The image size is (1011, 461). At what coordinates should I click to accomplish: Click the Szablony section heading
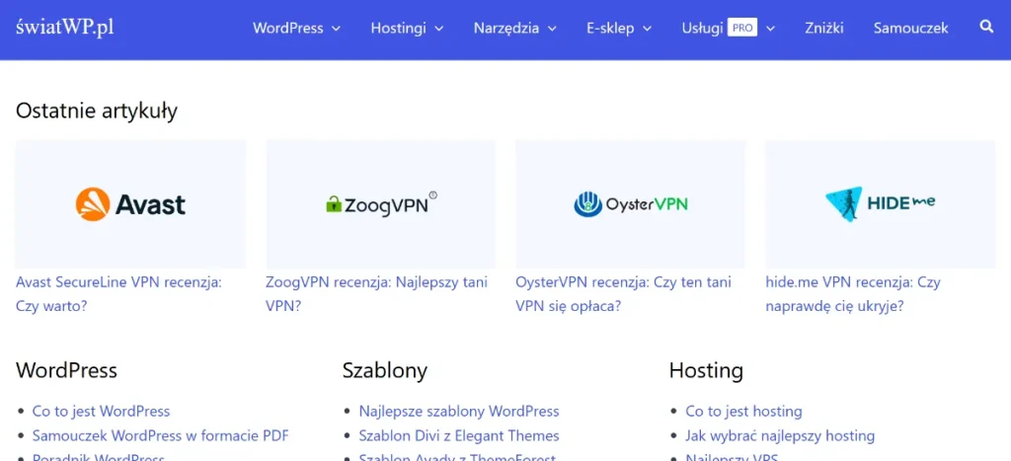point(385,371)
